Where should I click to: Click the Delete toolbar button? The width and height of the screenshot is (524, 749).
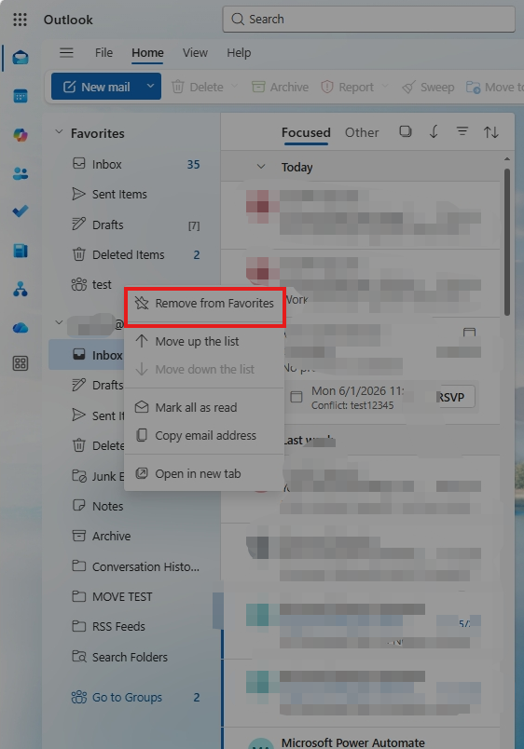[x=198, y=87]
